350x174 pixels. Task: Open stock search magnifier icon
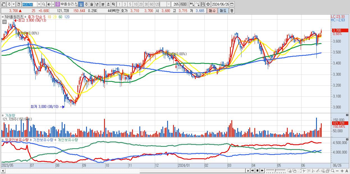pyautogui.click(x=43, y=4)
